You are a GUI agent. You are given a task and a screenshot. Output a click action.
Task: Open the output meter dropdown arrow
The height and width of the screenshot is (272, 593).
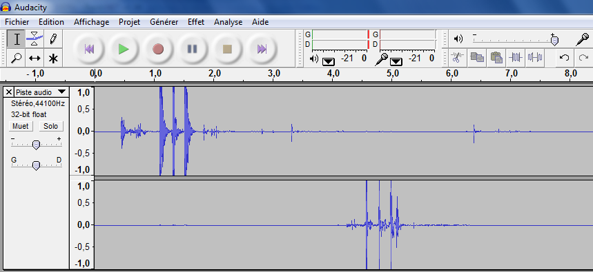pyautogui.click(x=328, y=61)
